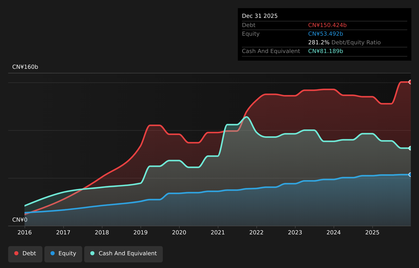419x268 pixels.
Task: Click the 2022 x-axis label
Action: (x=256, y=233)
